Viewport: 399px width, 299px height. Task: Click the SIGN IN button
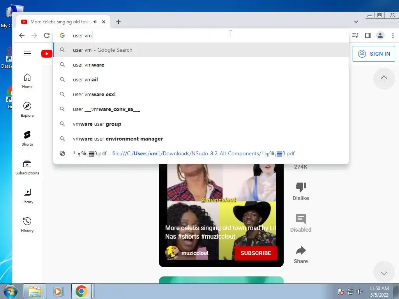374,54
